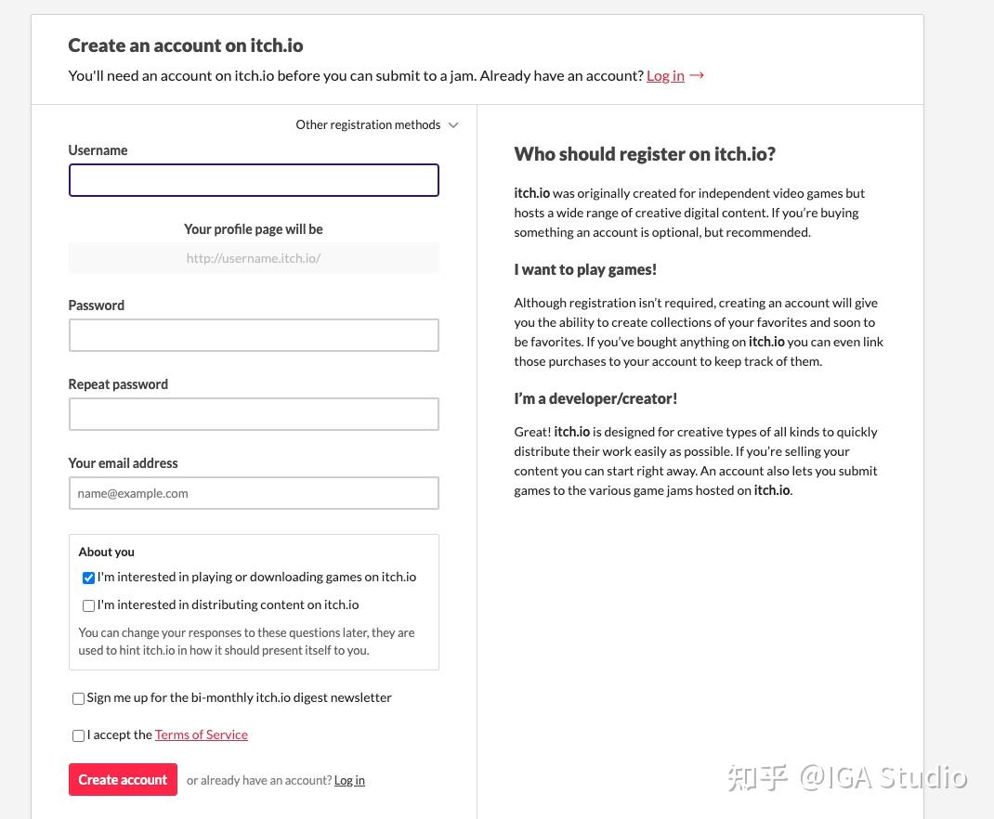Open the Terms of Service link

point(202,734)
